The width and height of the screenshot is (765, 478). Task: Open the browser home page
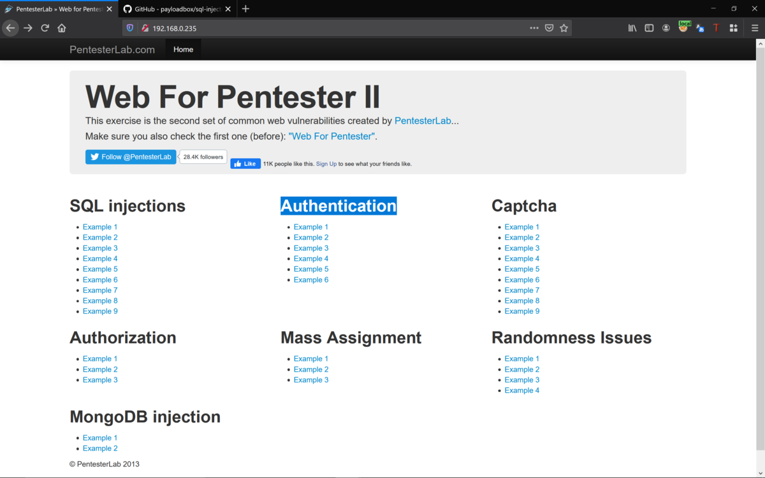pyautogui.click(x=62, y=28)
